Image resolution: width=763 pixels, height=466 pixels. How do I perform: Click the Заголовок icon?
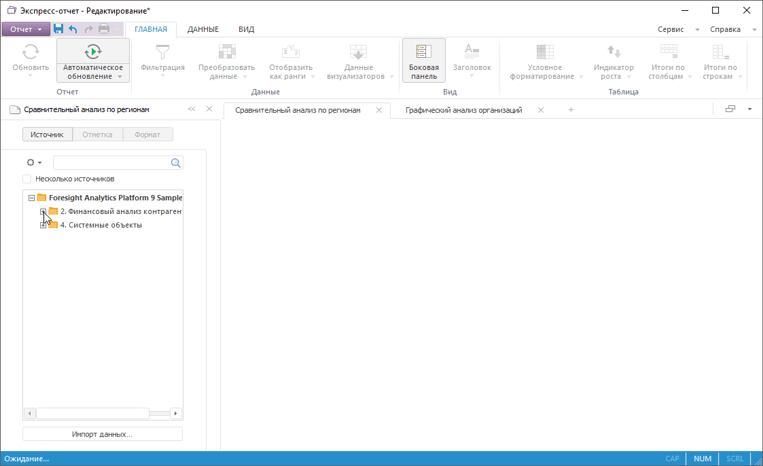[x=472, y=50]
